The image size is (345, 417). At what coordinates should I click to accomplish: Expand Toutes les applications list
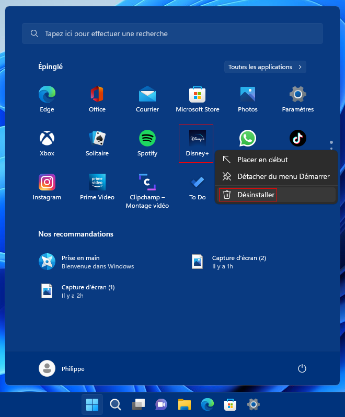[x=265, y=67]
